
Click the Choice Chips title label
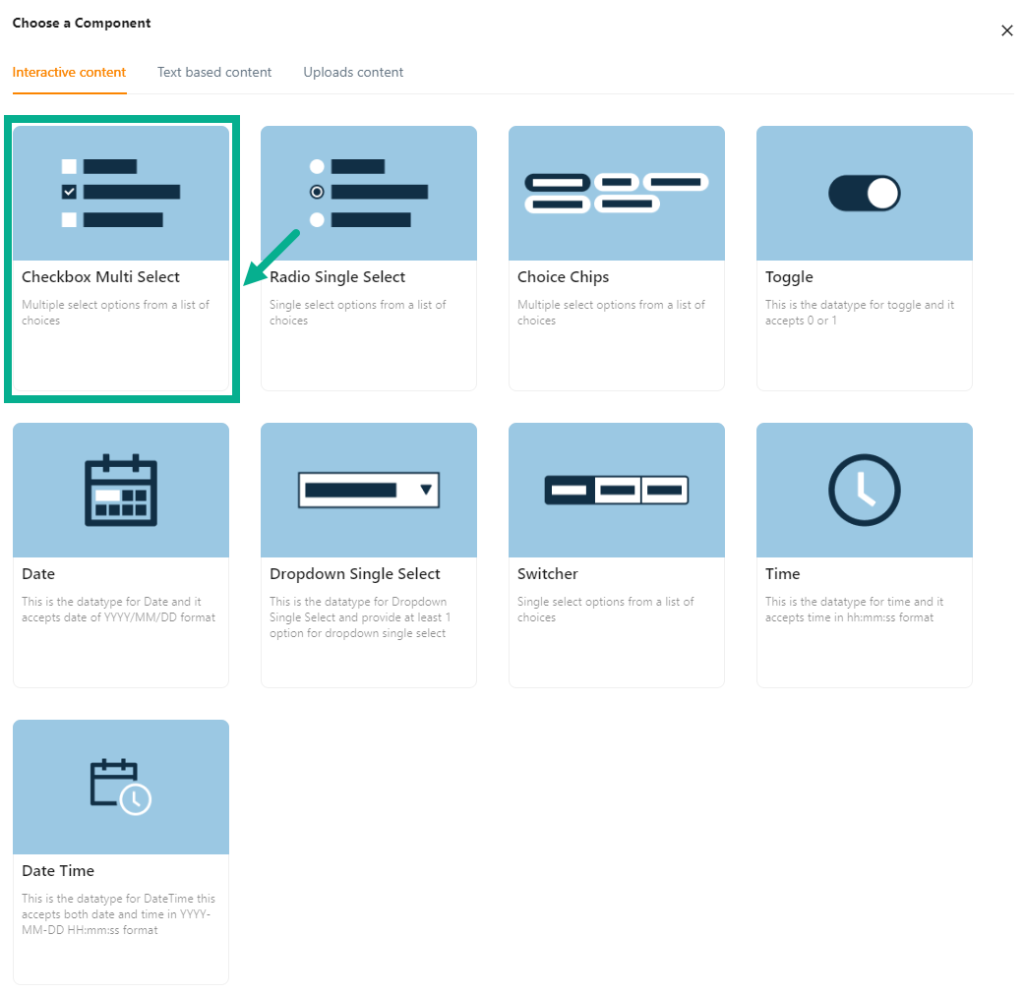click(563, 277)
